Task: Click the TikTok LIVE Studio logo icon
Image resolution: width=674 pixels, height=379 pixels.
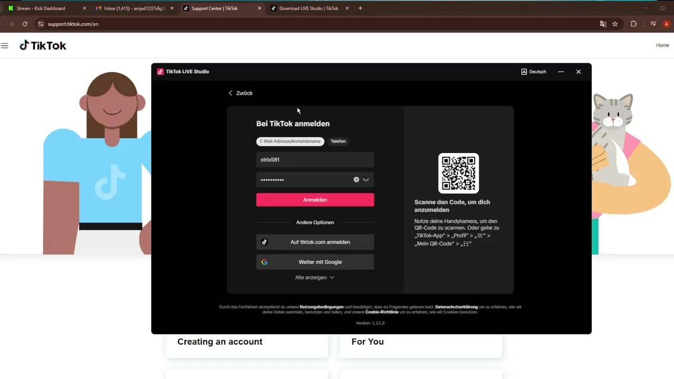Action: click(x=160, y=72)
